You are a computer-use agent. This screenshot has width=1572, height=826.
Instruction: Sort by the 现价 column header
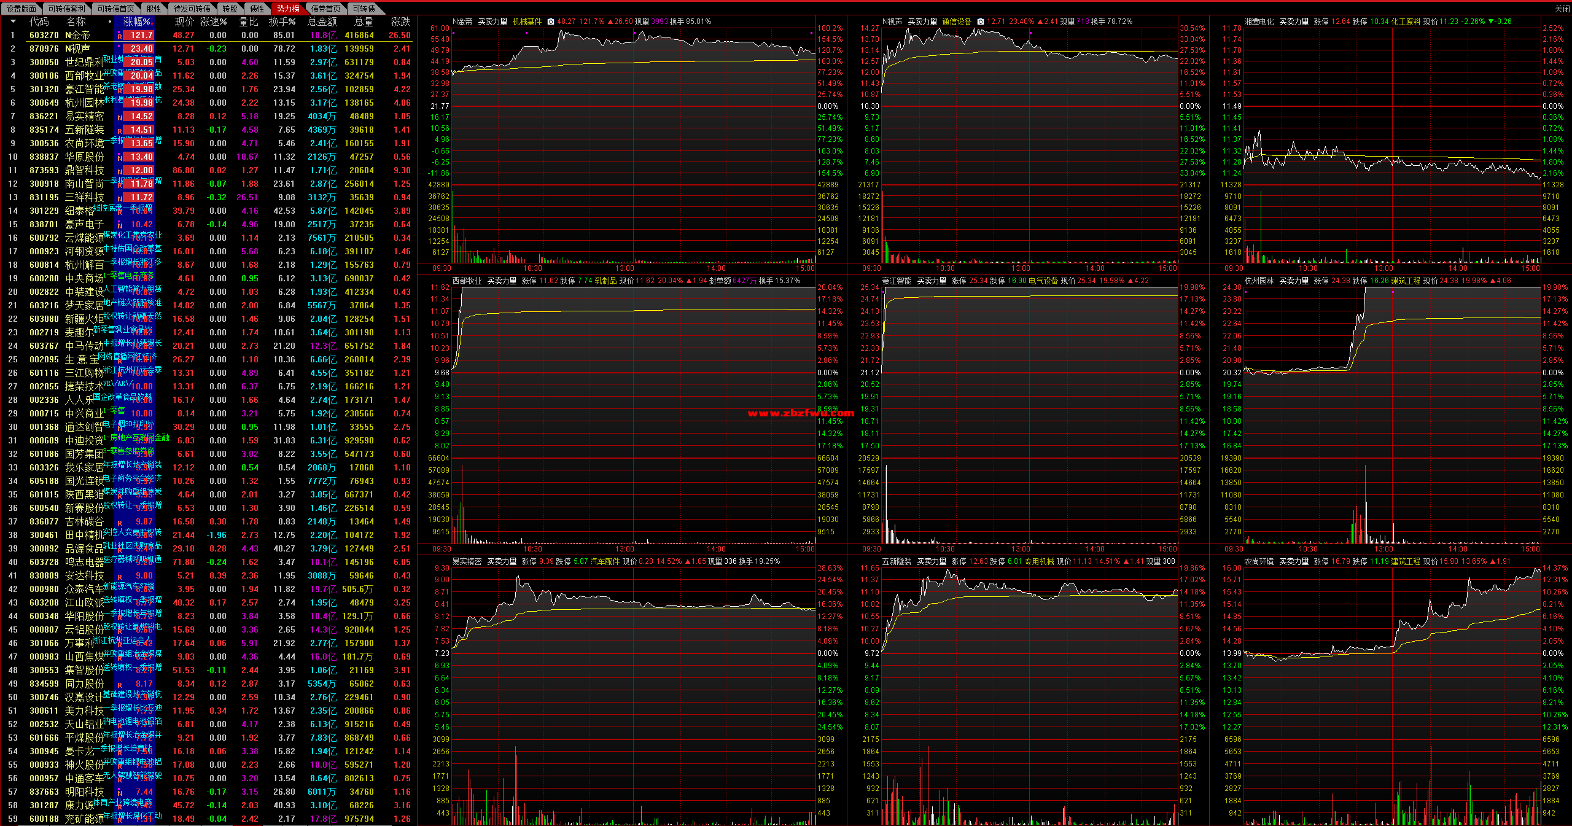click(x=184, y=21)
